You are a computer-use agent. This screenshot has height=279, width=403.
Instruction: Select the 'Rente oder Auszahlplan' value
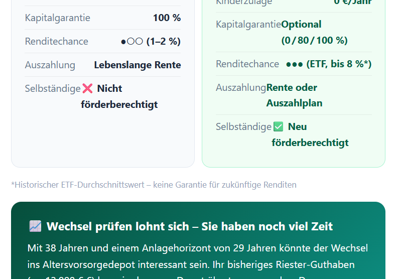(x=294, y=95)
